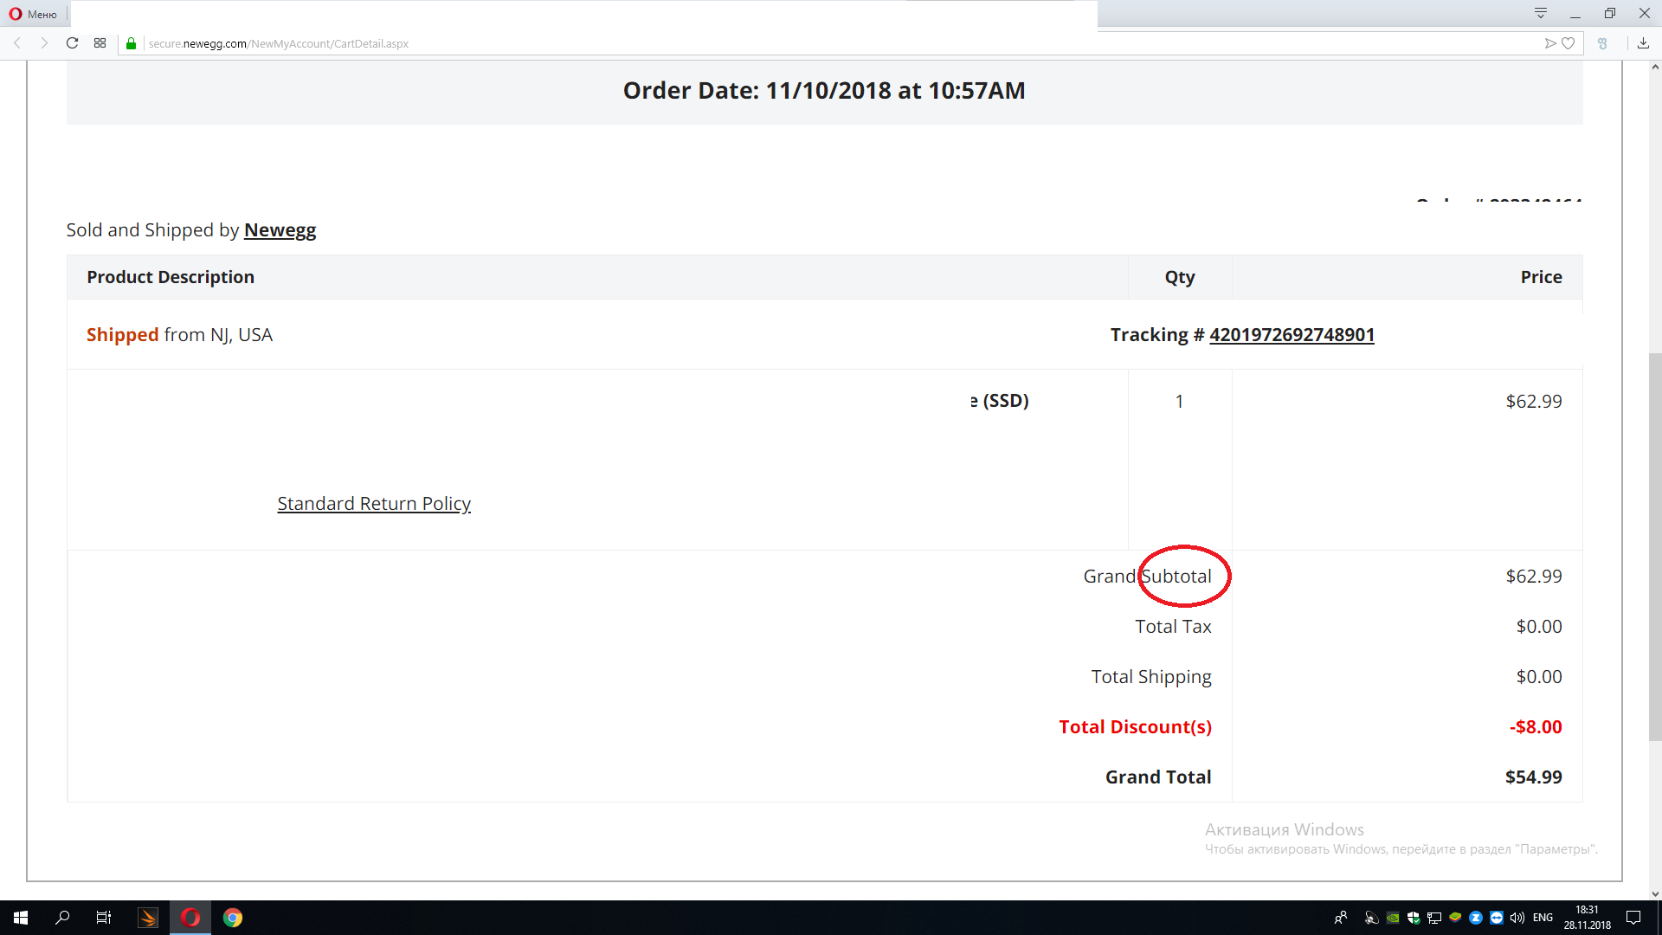The height and width of the screenshot is (935, 1662).
Task: Click the green secure padlock icon
Action: click(132, 43)
